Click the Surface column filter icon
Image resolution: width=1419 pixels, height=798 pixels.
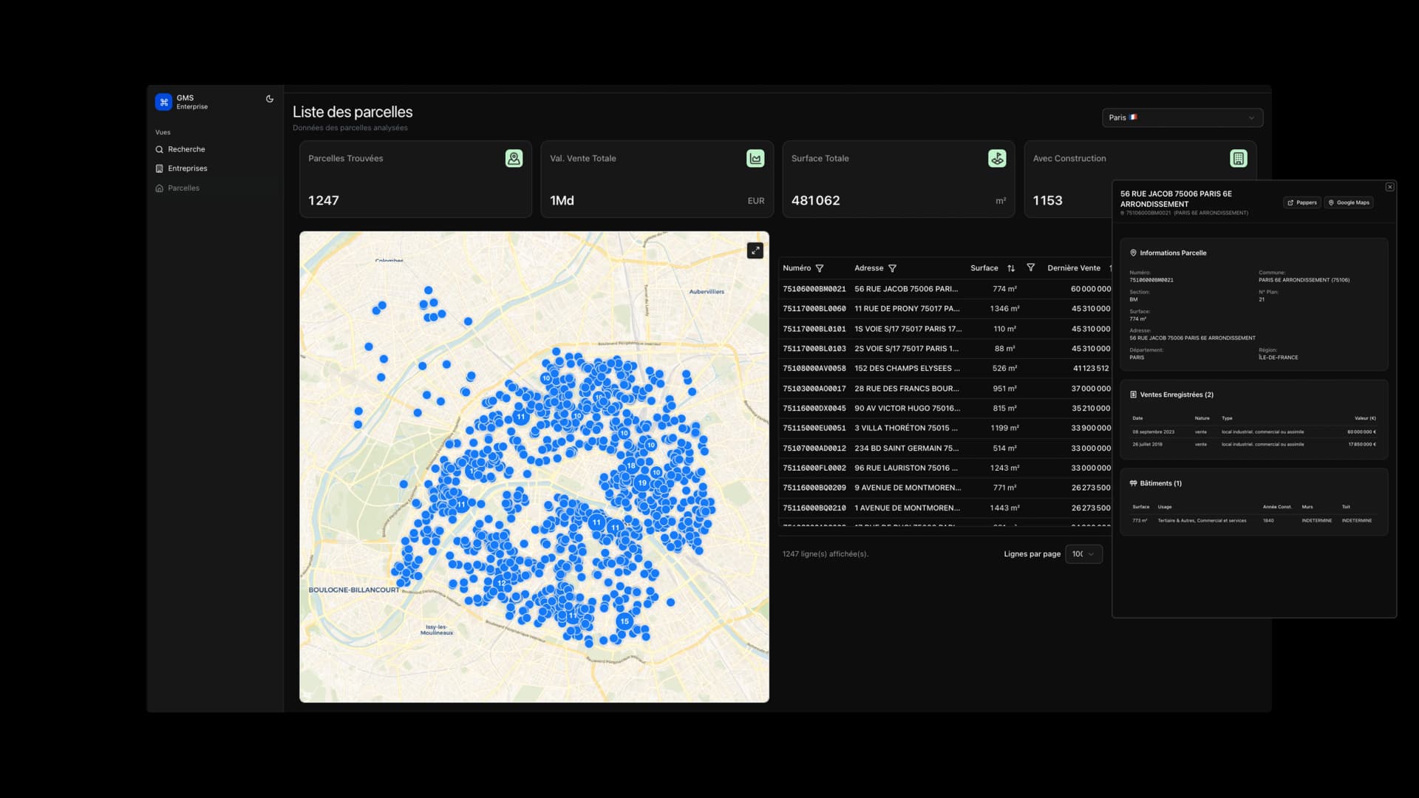click(1030, 268)
